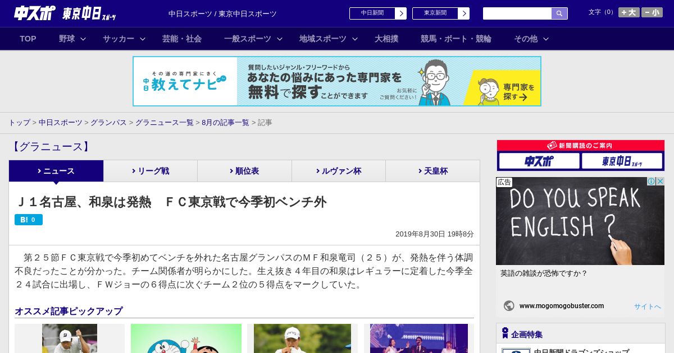Focus the site search input field

tap(517, 13)
